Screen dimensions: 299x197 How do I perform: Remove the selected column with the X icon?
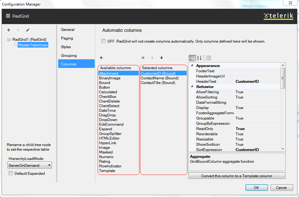pyautogui.click(x=143, y=58)
